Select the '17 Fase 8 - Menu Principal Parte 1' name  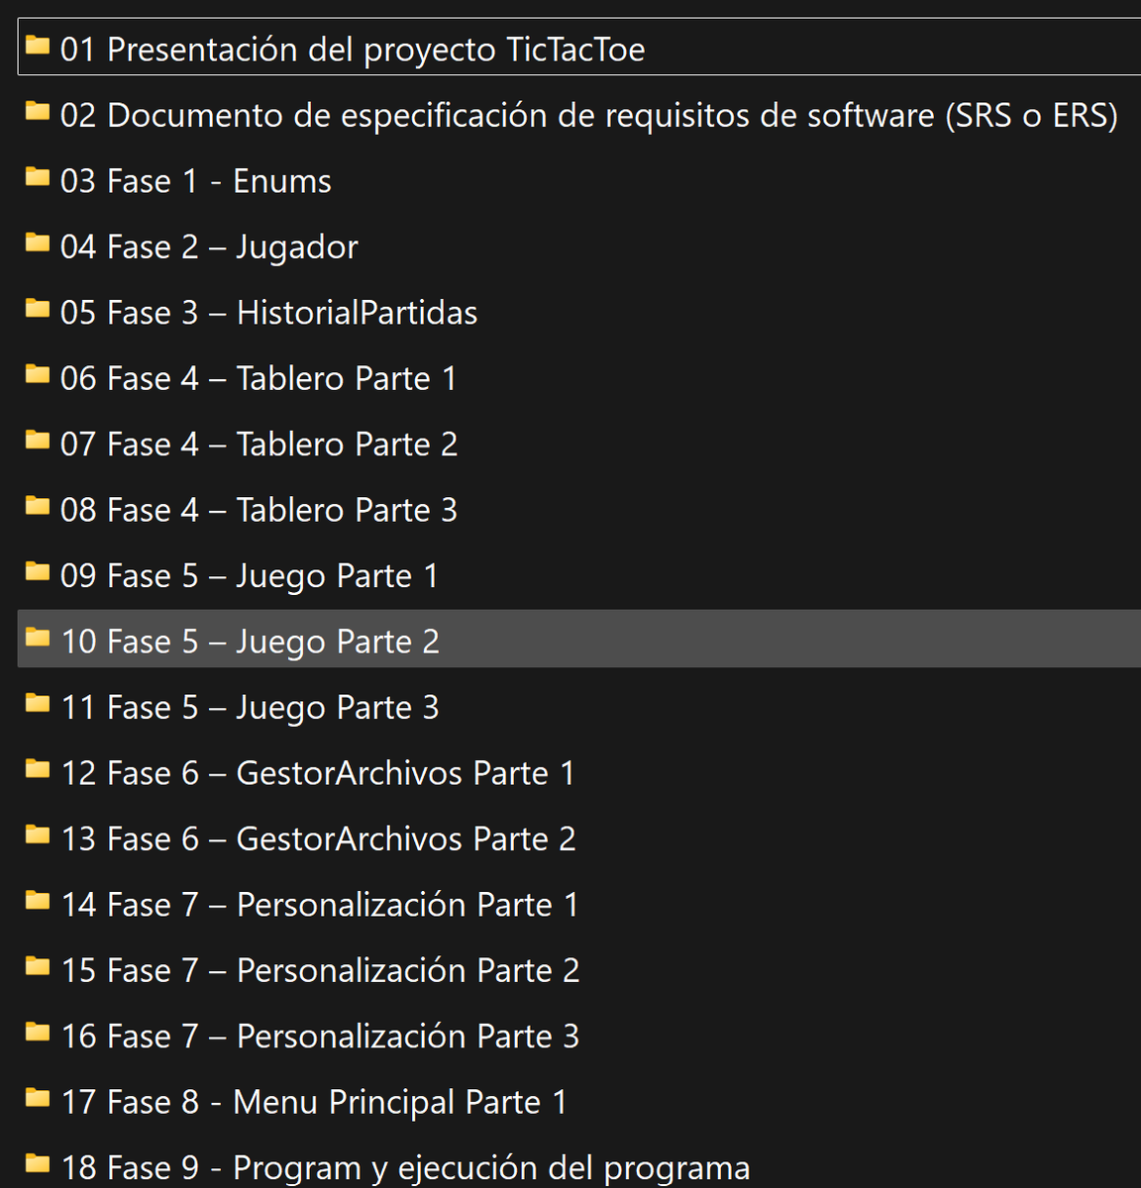coord(314,1102)
